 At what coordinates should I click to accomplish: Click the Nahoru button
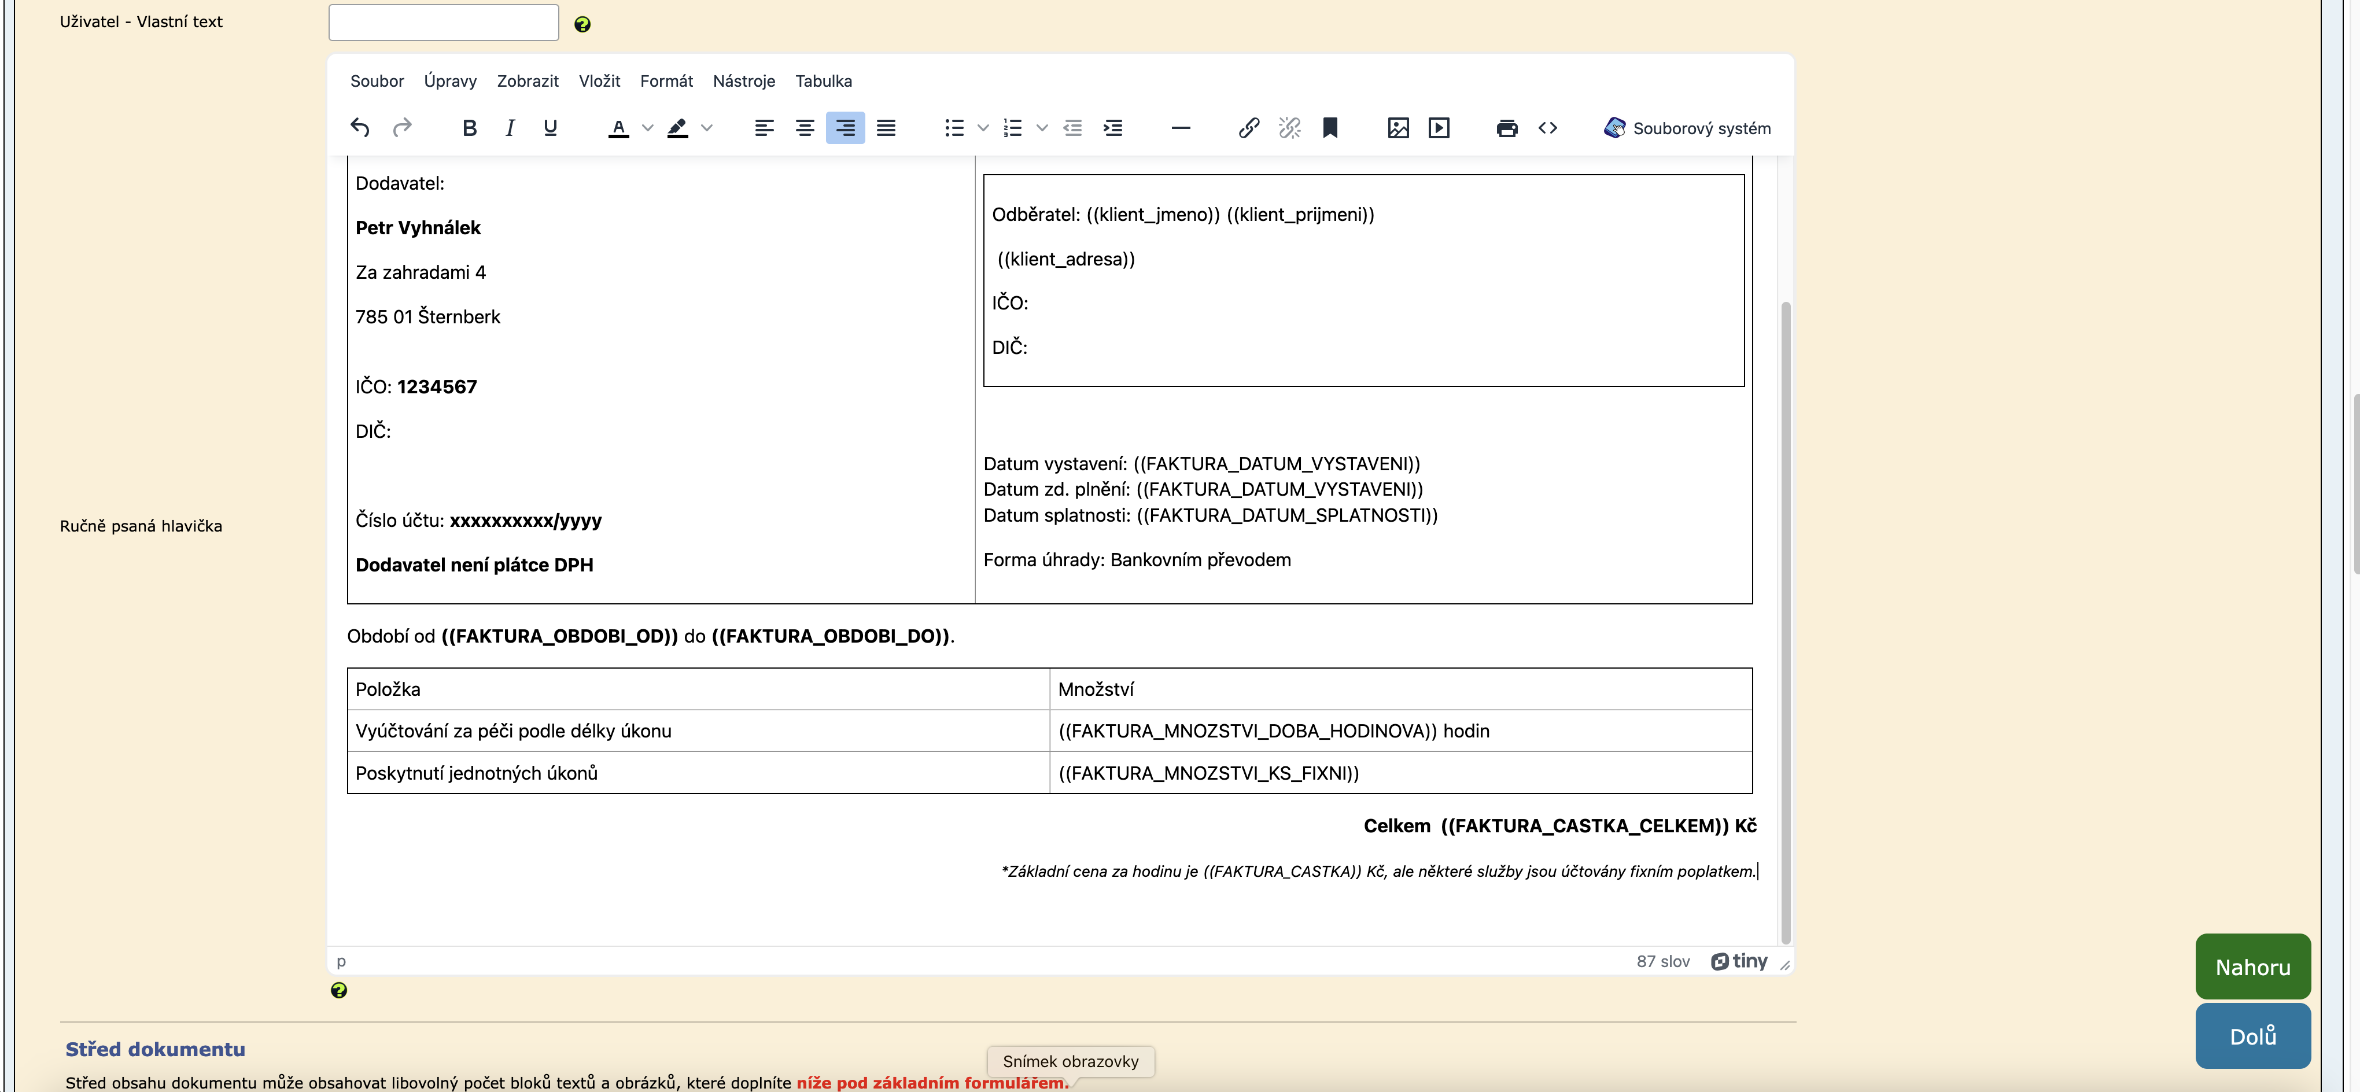tap(2252, 966)
